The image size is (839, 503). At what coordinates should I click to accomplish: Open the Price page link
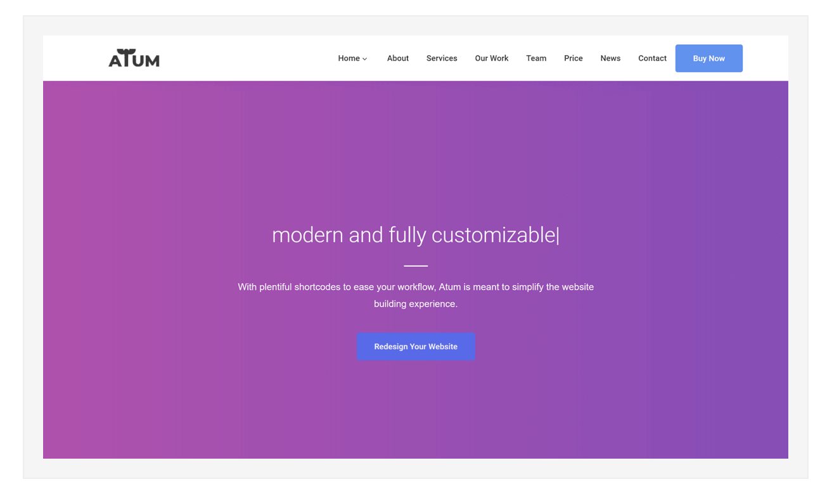point(573,58)
